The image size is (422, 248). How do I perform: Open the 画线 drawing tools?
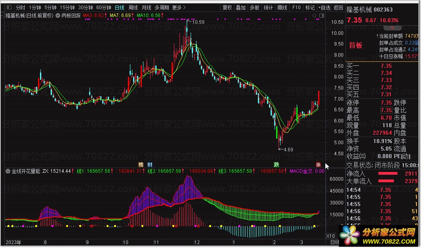[x=282, y=8]
